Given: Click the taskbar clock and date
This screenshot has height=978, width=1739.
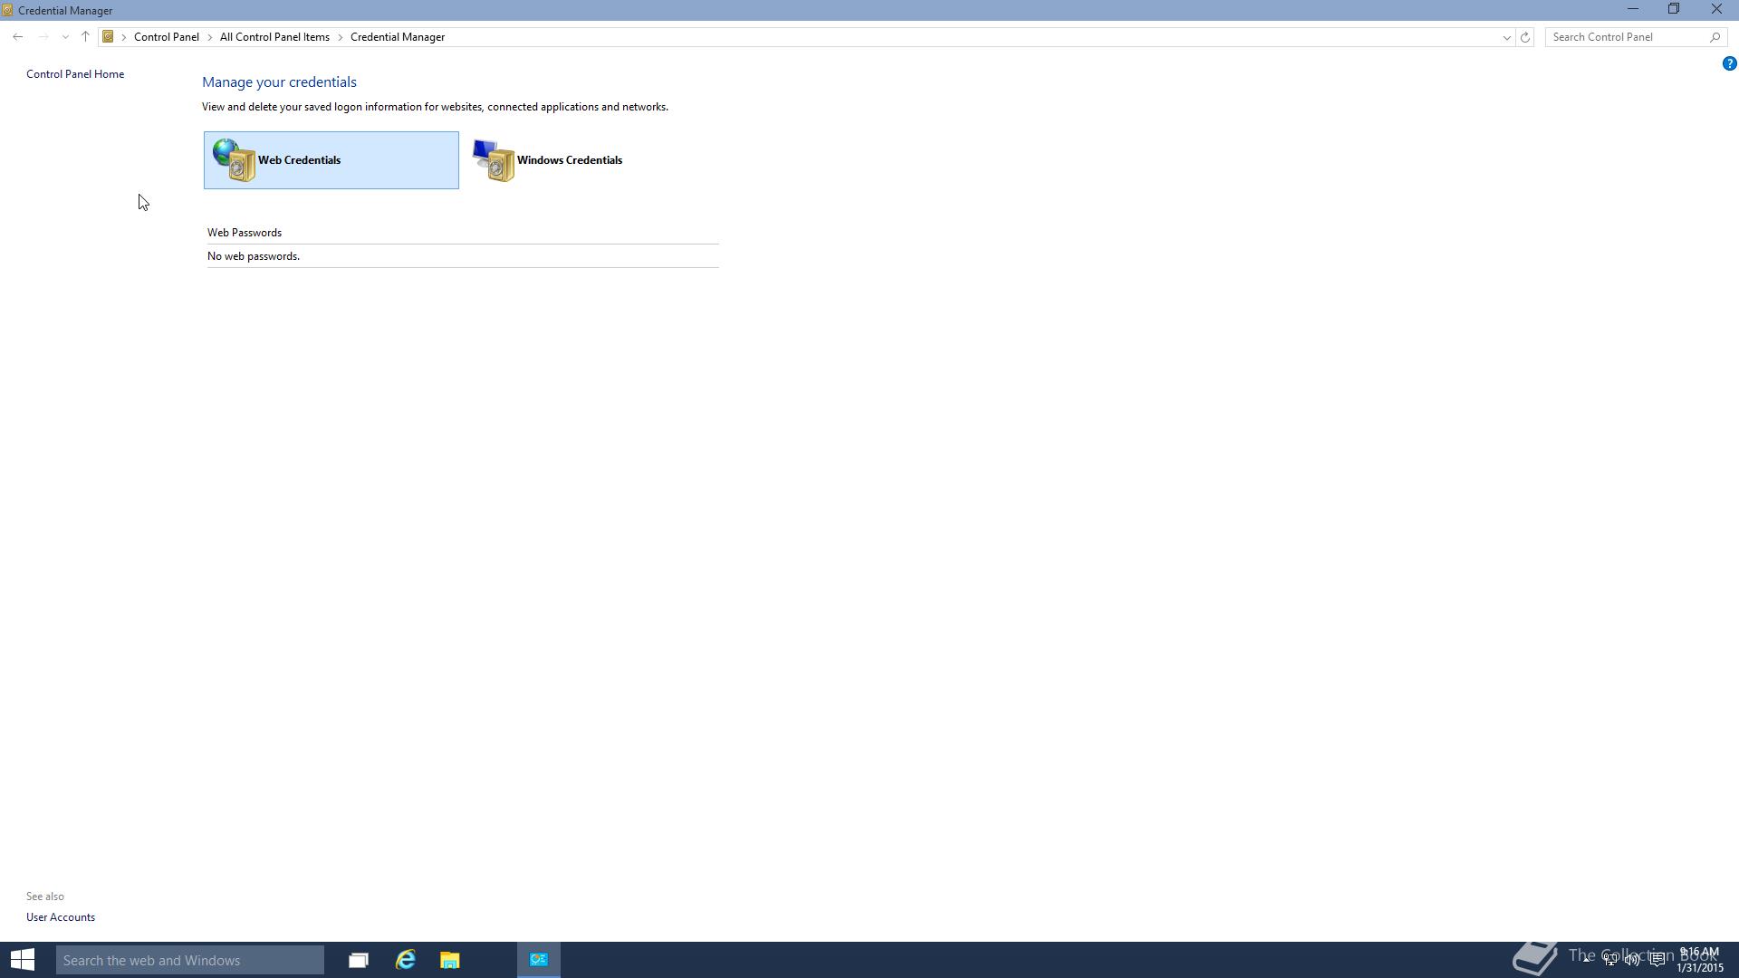Looking at the screenshot, I should 1700,960.
